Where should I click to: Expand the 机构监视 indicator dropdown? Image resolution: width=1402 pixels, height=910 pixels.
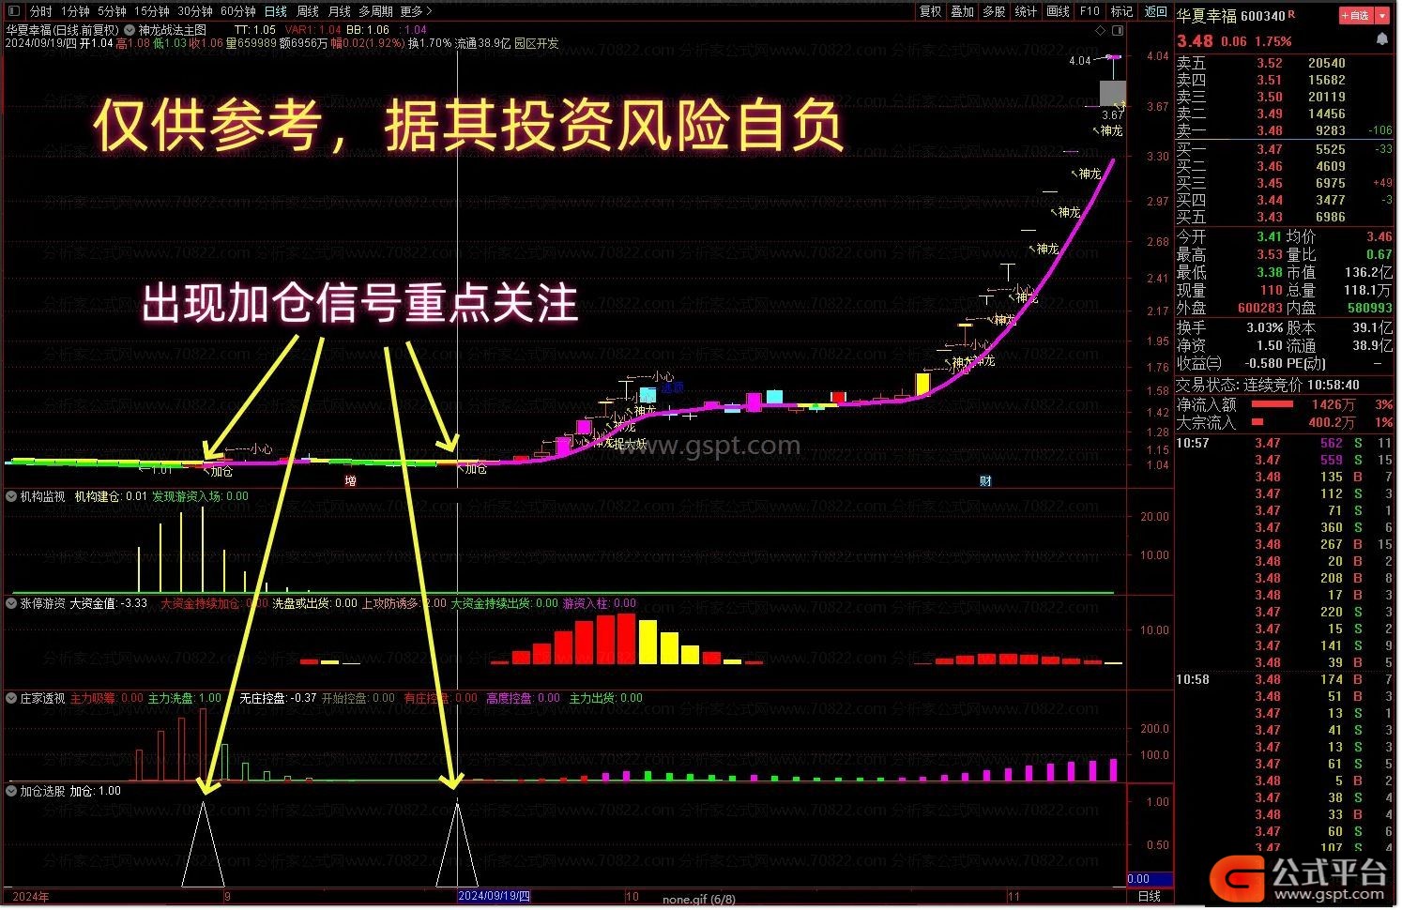12,496
